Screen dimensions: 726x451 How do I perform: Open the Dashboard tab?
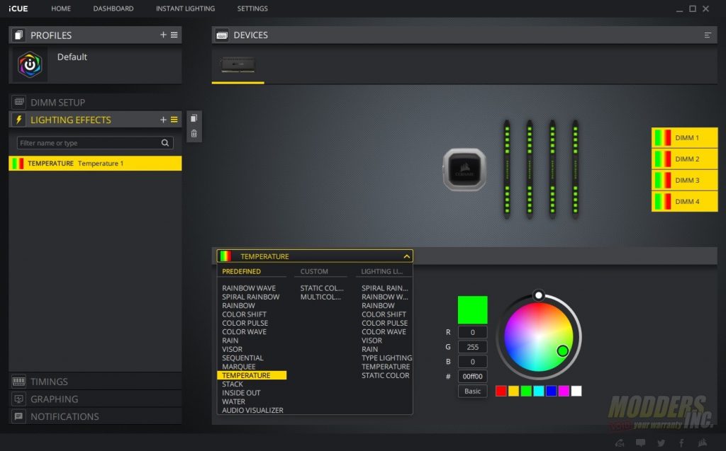[113, 8]
